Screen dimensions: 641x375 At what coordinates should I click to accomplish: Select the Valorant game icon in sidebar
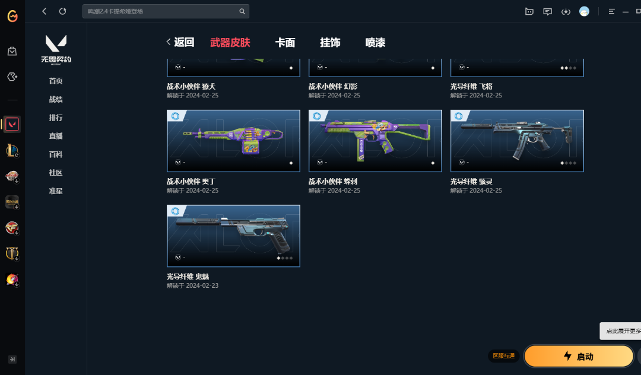click(12, 124)
